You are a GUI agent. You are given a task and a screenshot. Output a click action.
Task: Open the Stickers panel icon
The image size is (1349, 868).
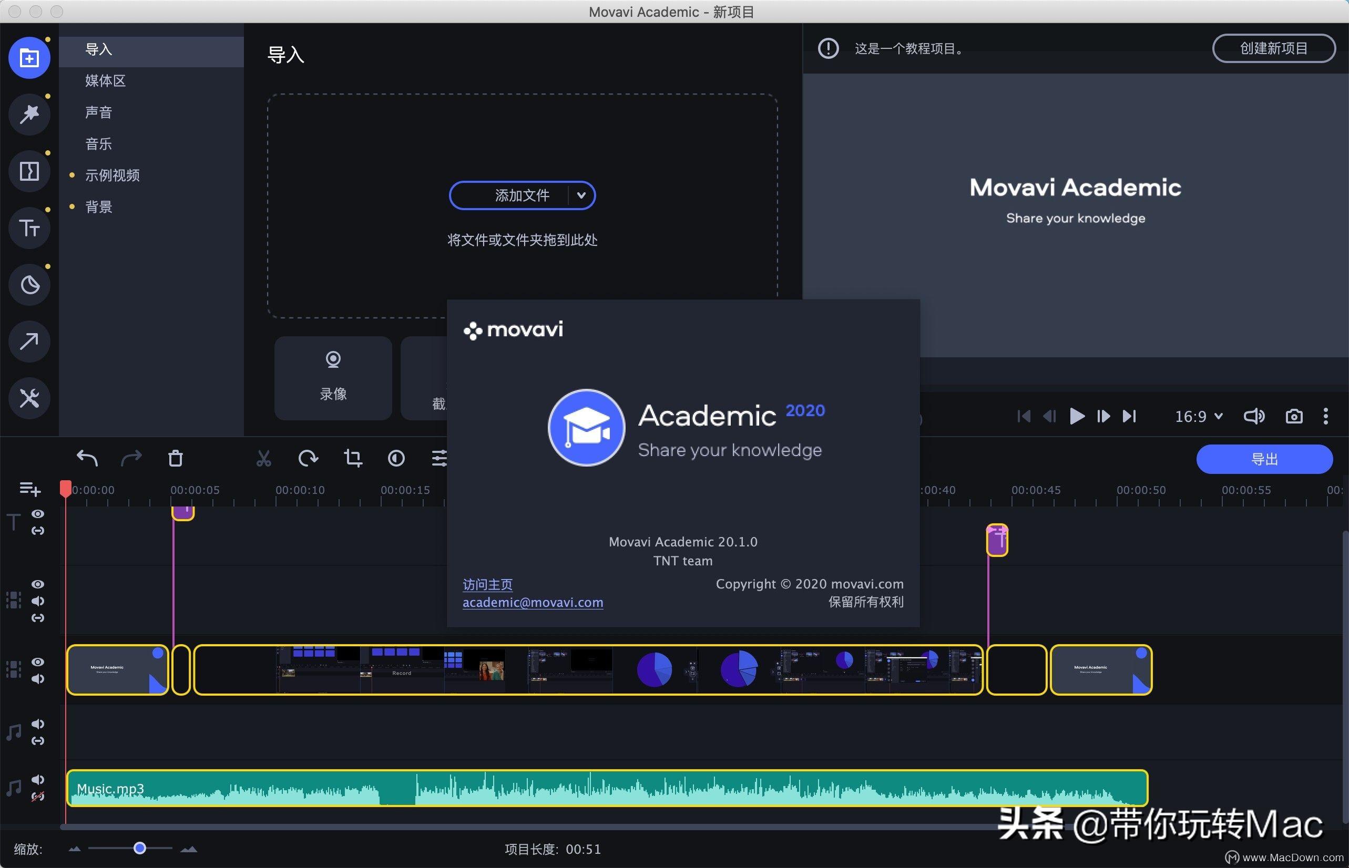coord(29,285)
